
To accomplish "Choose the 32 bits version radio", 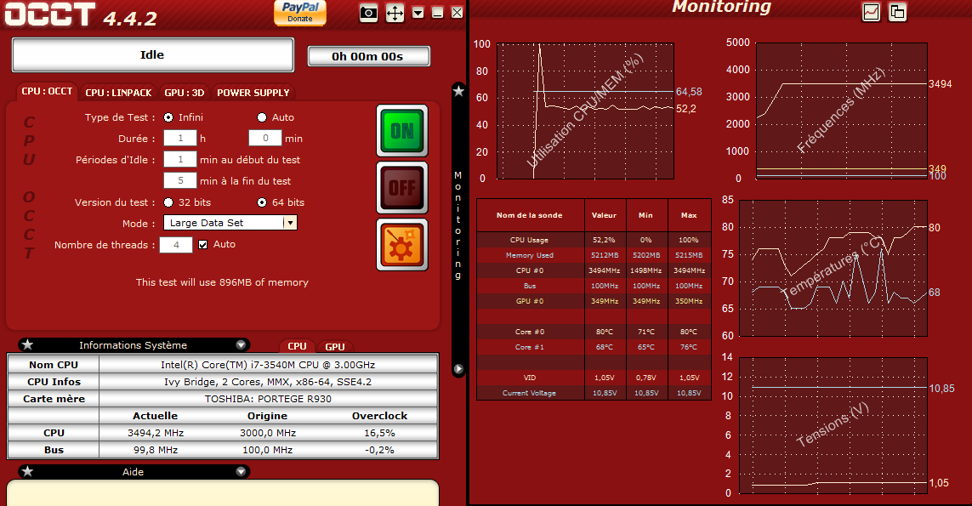I will pos(168,202).
